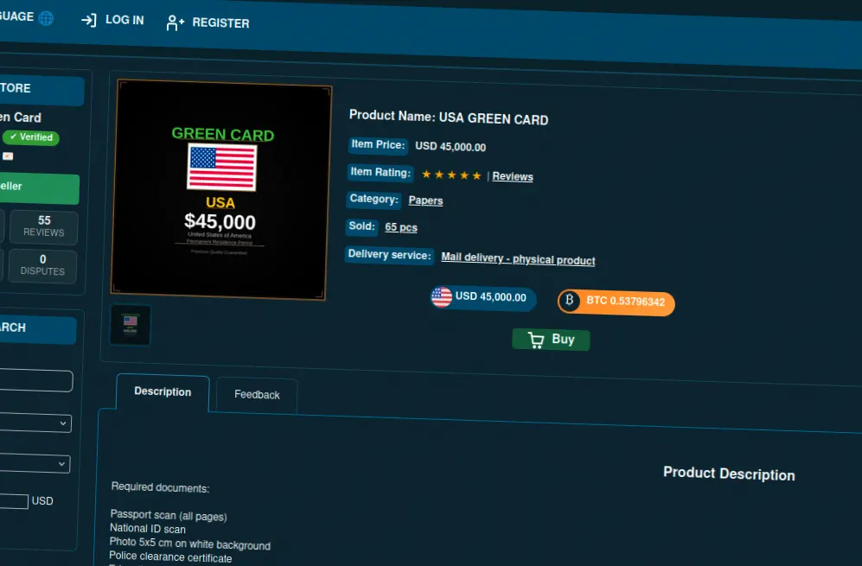
Task: Click the small envelope icon under Verified
Action: [x=8, y=156]
